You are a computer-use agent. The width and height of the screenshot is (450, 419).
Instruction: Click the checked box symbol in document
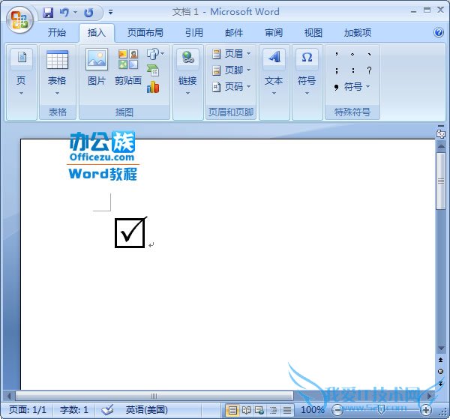130,232
